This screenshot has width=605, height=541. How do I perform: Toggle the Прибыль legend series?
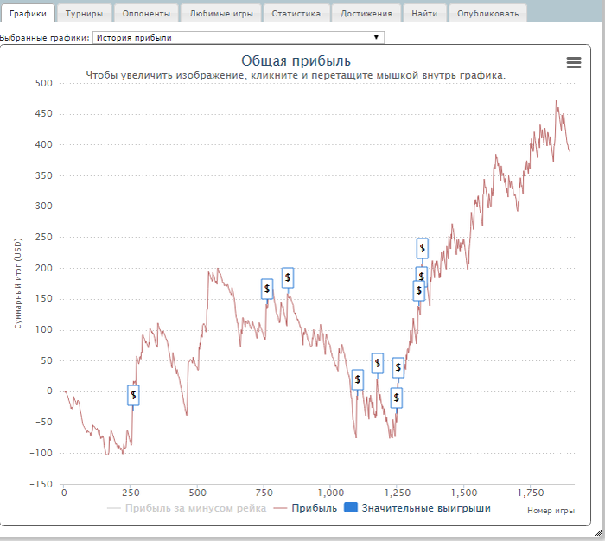coord(305,508)
